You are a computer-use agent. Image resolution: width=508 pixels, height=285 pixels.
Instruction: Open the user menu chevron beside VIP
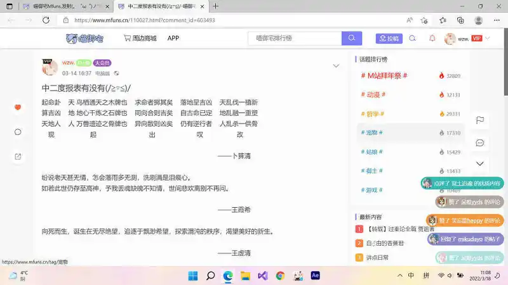[x=488, y=39]
